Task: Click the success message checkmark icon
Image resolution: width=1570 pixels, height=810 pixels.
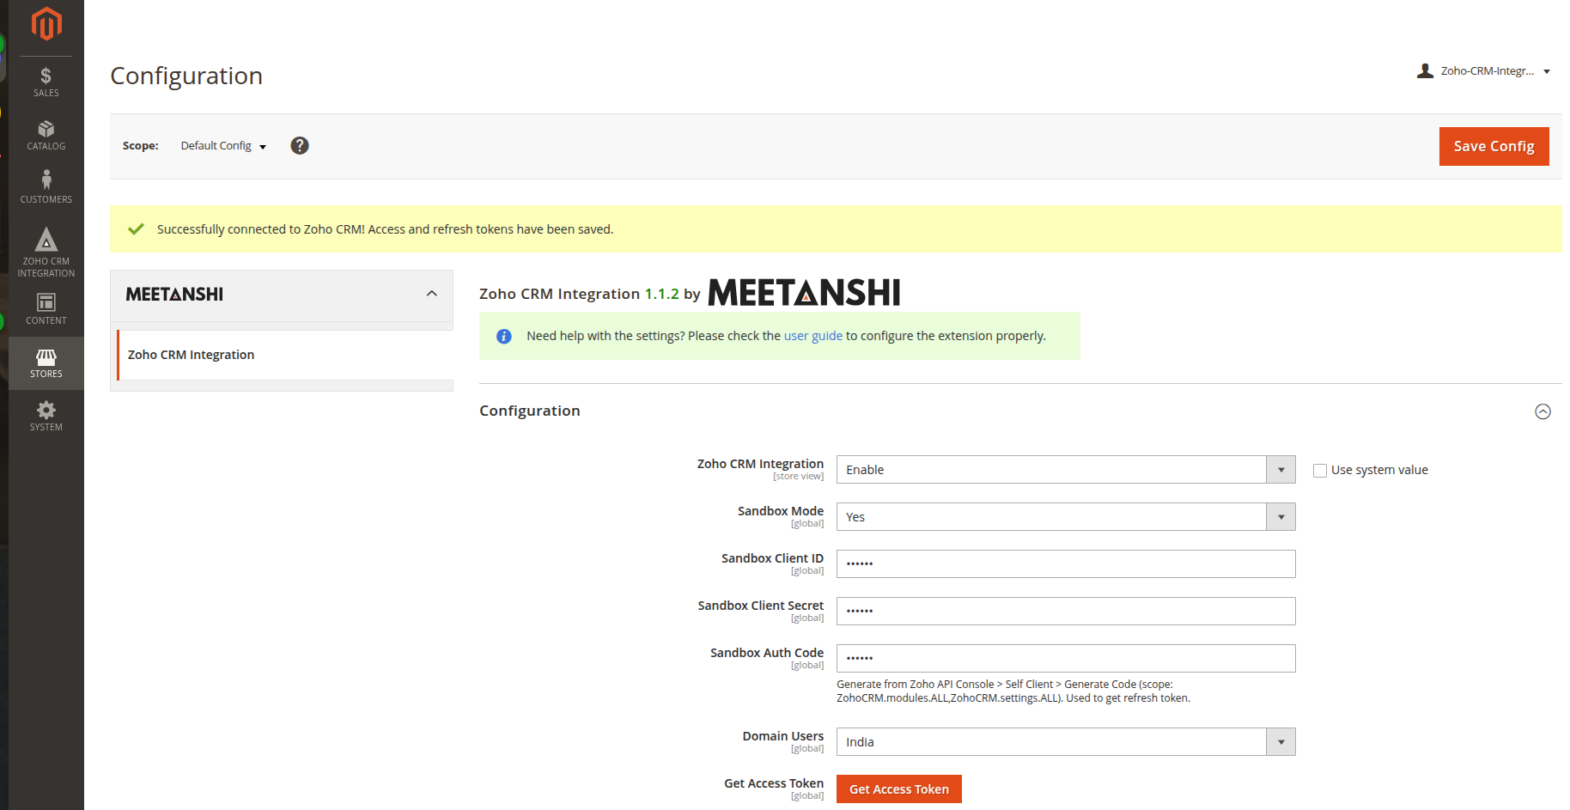Action: coord(136,229)
